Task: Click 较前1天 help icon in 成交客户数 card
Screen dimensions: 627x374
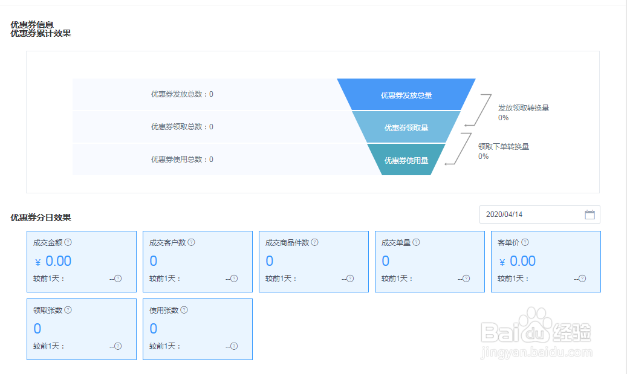Action: tap(234, 279)
